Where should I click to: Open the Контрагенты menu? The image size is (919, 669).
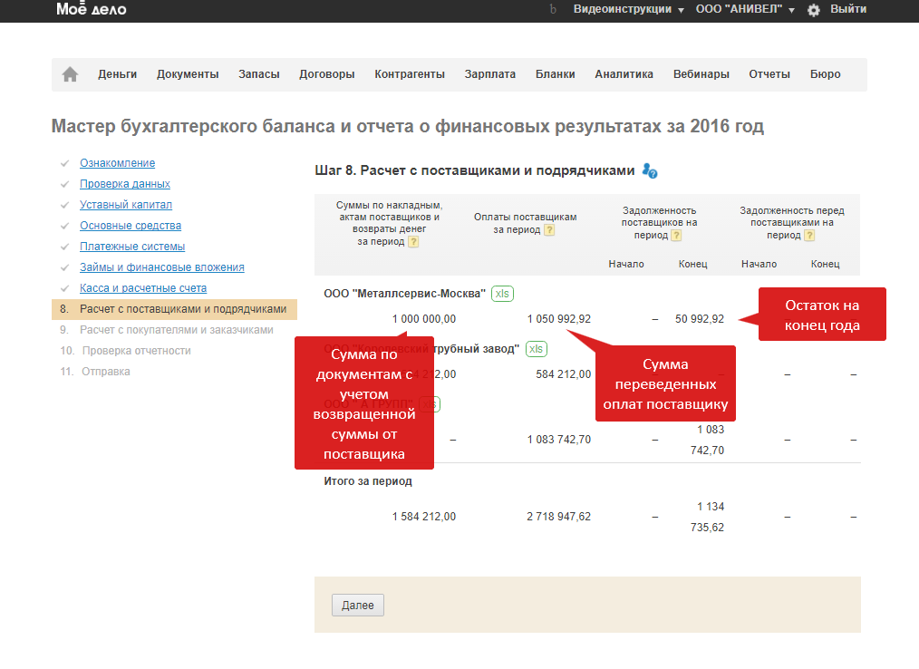pos(410,74)
